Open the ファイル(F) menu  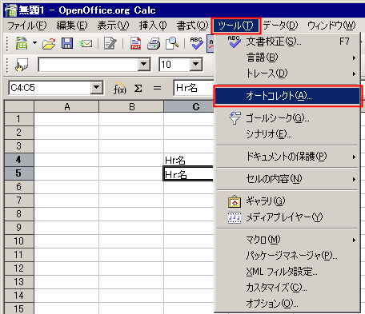tap(27, 26)
